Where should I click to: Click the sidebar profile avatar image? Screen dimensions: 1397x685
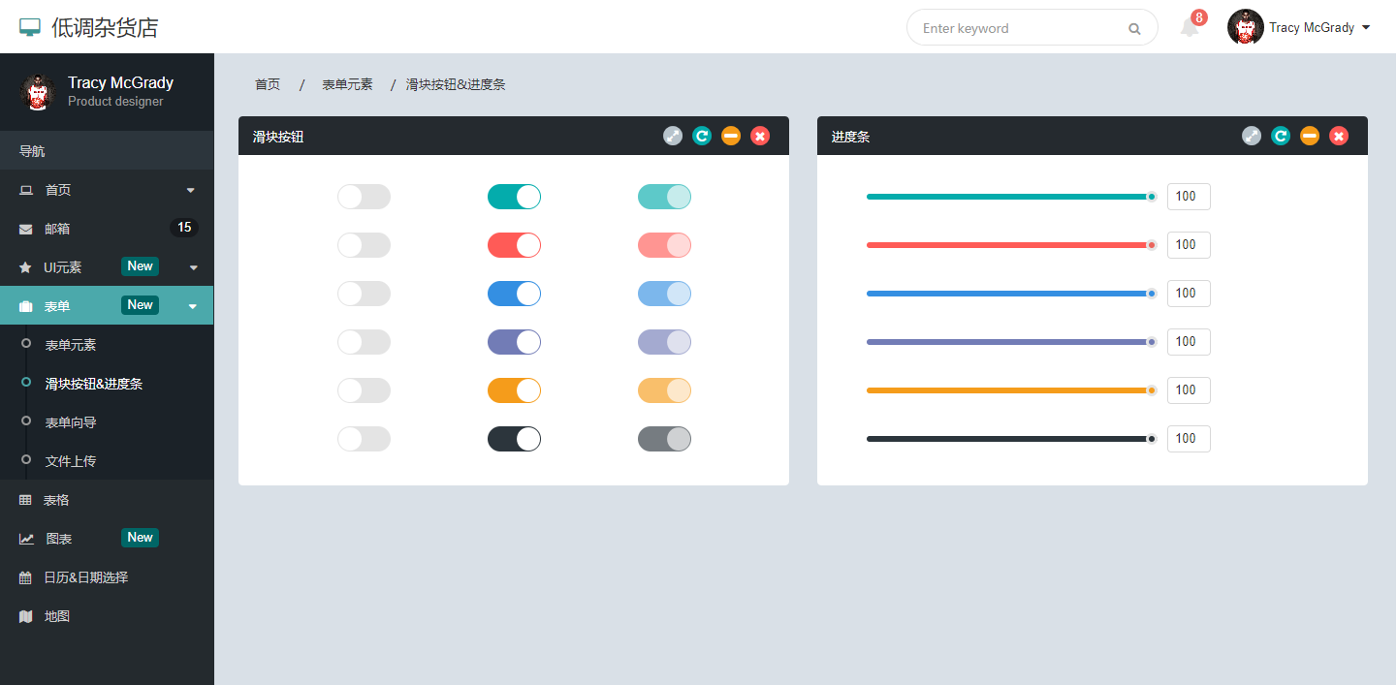click(x=38, y=92)
